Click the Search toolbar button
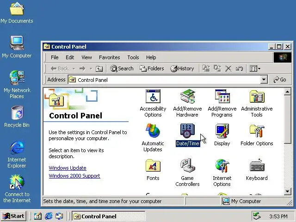 (122, 68)
